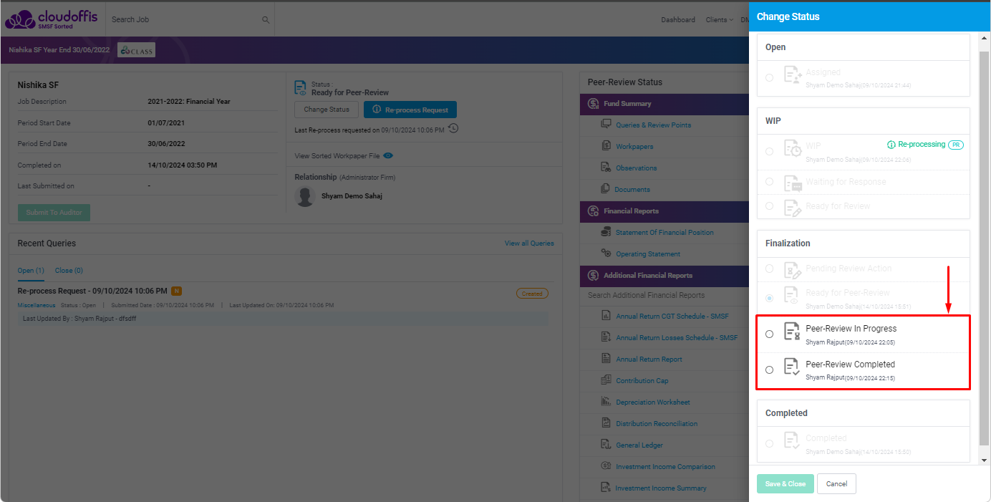Open the View all Queries link
This screenshot has height=502, width=991.
pyautogui.click(x=529, y=243)
